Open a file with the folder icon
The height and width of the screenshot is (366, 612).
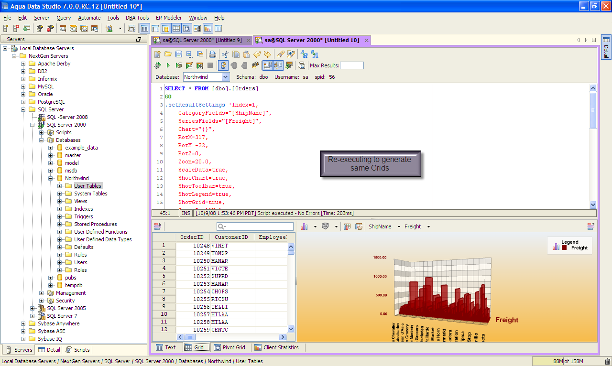168,54
